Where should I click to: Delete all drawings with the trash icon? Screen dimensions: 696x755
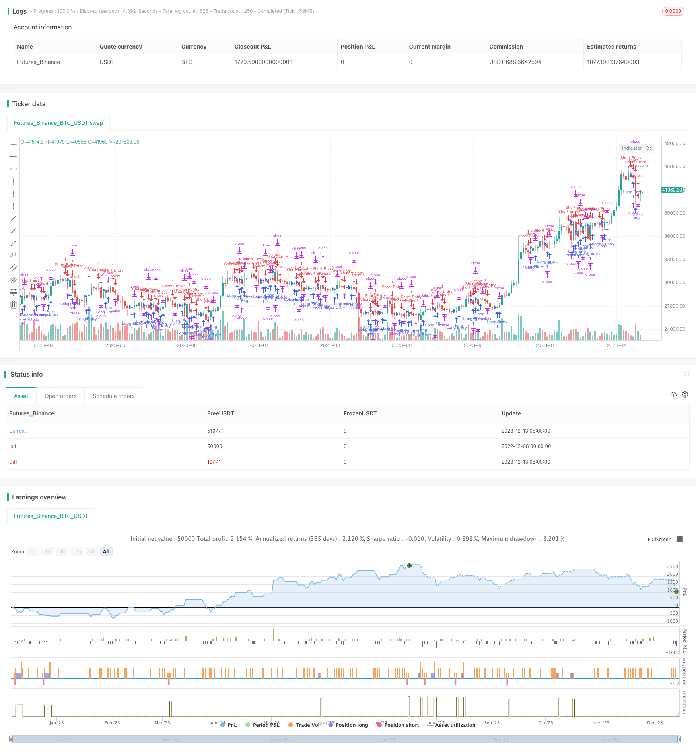[x=14, y=305]
